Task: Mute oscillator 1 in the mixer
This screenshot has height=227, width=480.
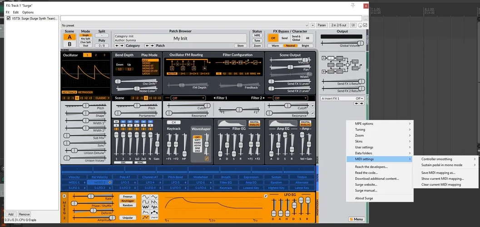Action: (116, 122)
